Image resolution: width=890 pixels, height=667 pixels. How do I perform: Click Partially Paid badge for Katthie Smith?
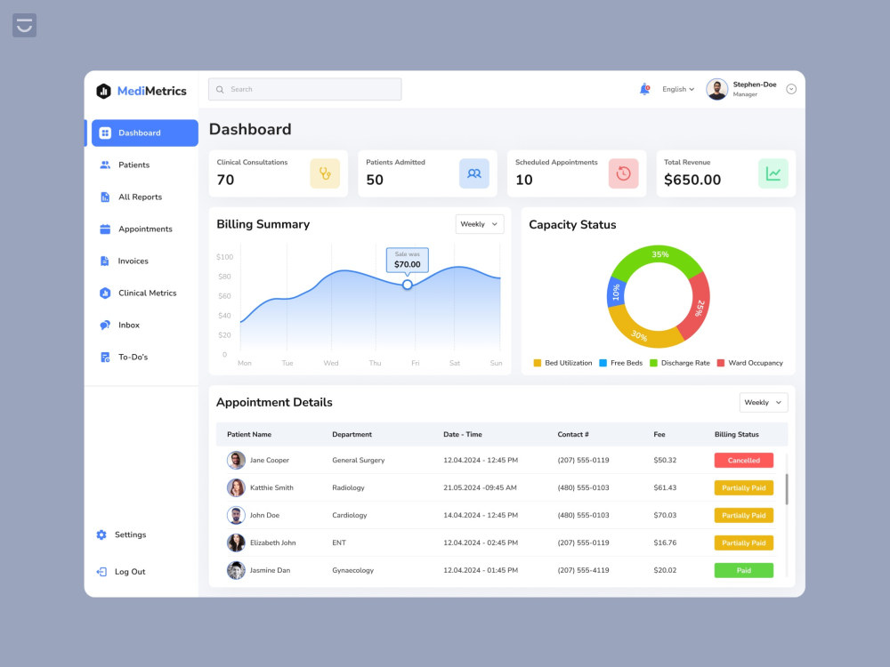[743, 487]
